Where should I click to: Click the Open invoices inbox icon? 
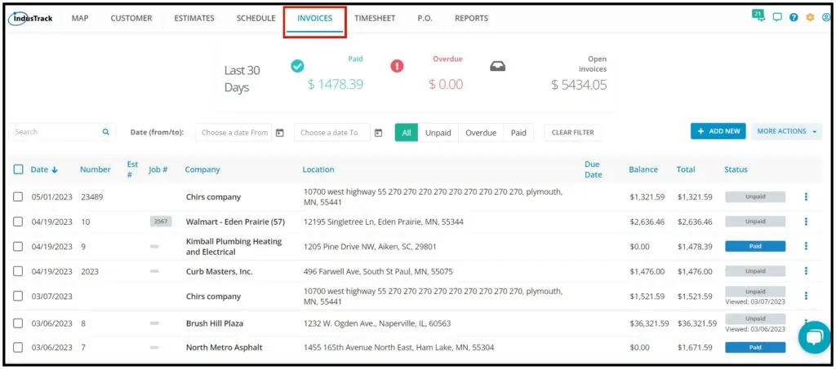click(497, 67)
